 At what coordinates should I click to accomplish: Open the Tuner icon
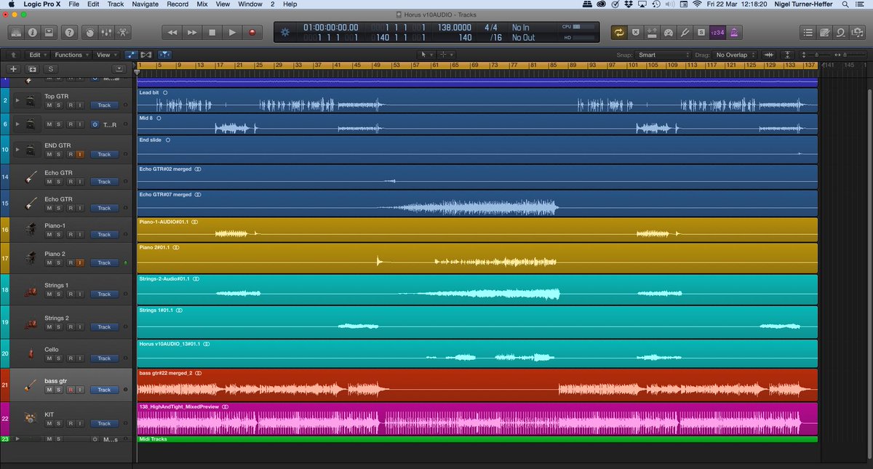pos(683,33)
